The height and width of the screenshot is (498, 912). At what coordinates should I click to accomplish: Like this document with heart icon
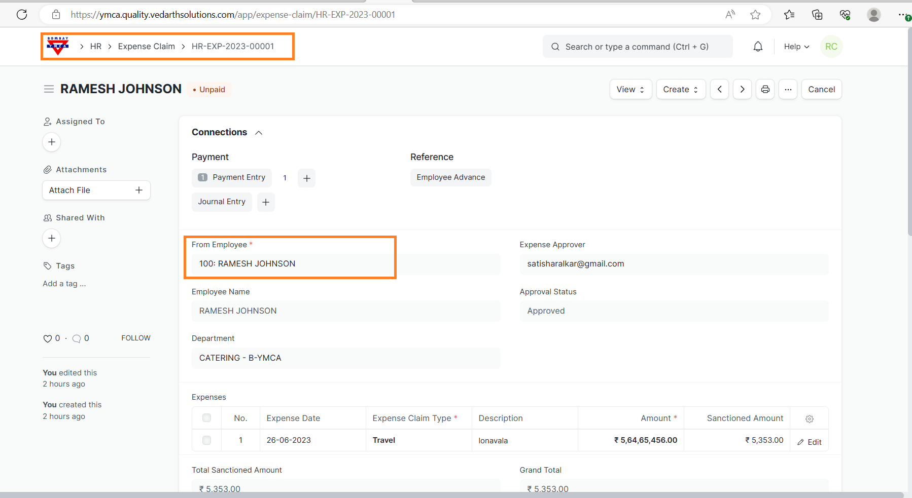pyautogui.click(x=48, y=338)
